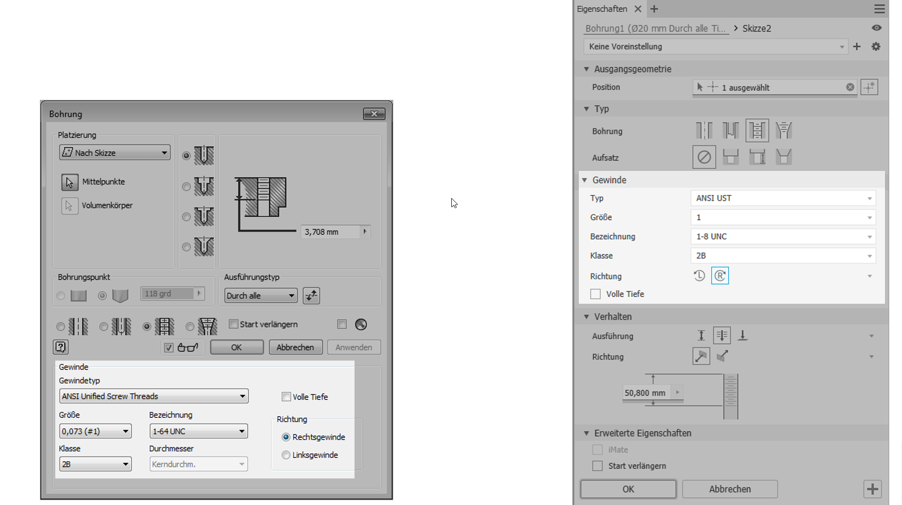Click Skizze2 breadcrumb item

point(756,29)
